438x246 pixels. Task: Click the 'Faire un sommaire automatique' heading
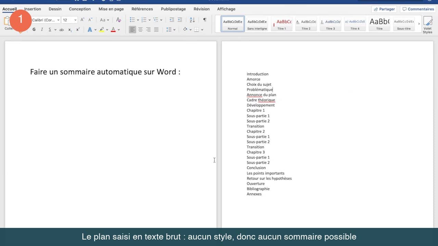(x=105, y=72)
